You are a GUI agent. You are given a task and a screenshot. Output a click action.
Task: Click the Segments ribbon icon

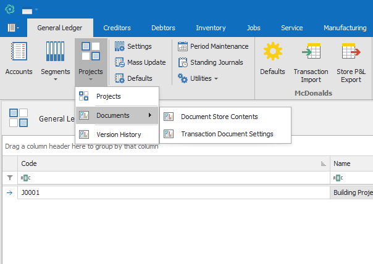click(56, 59)
